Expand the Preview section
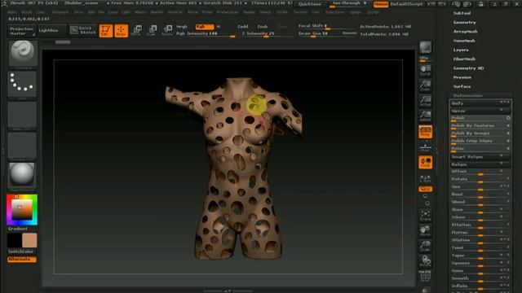 click(x=462, y=77)
